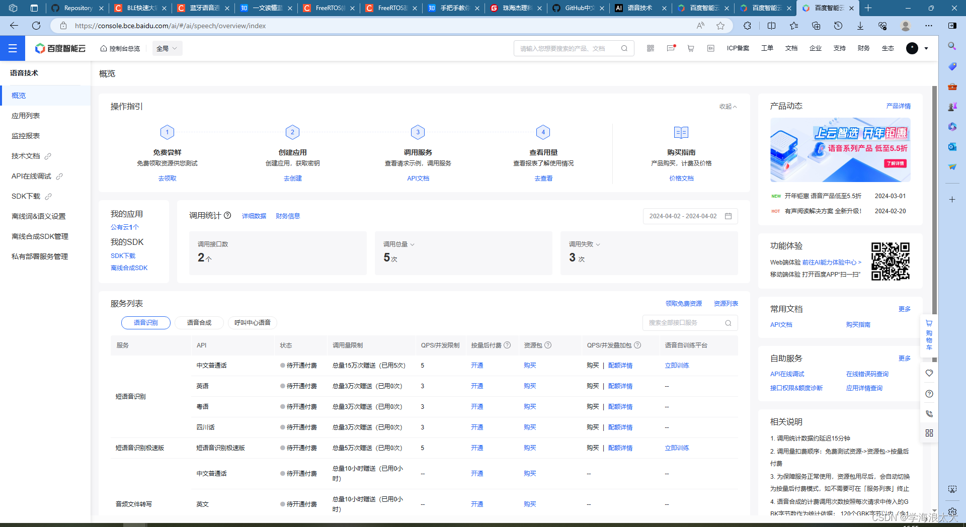The image size is (966, 527).
Task: Click the floating grid apps icon
Action: tap(929, 433)
